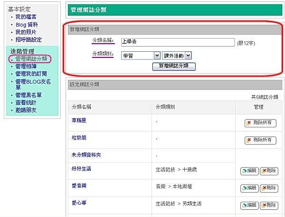Go to 我的檔案 settings page
This screenshot has width=285, height=217.
pyautogui.click(x=27, y=17)
